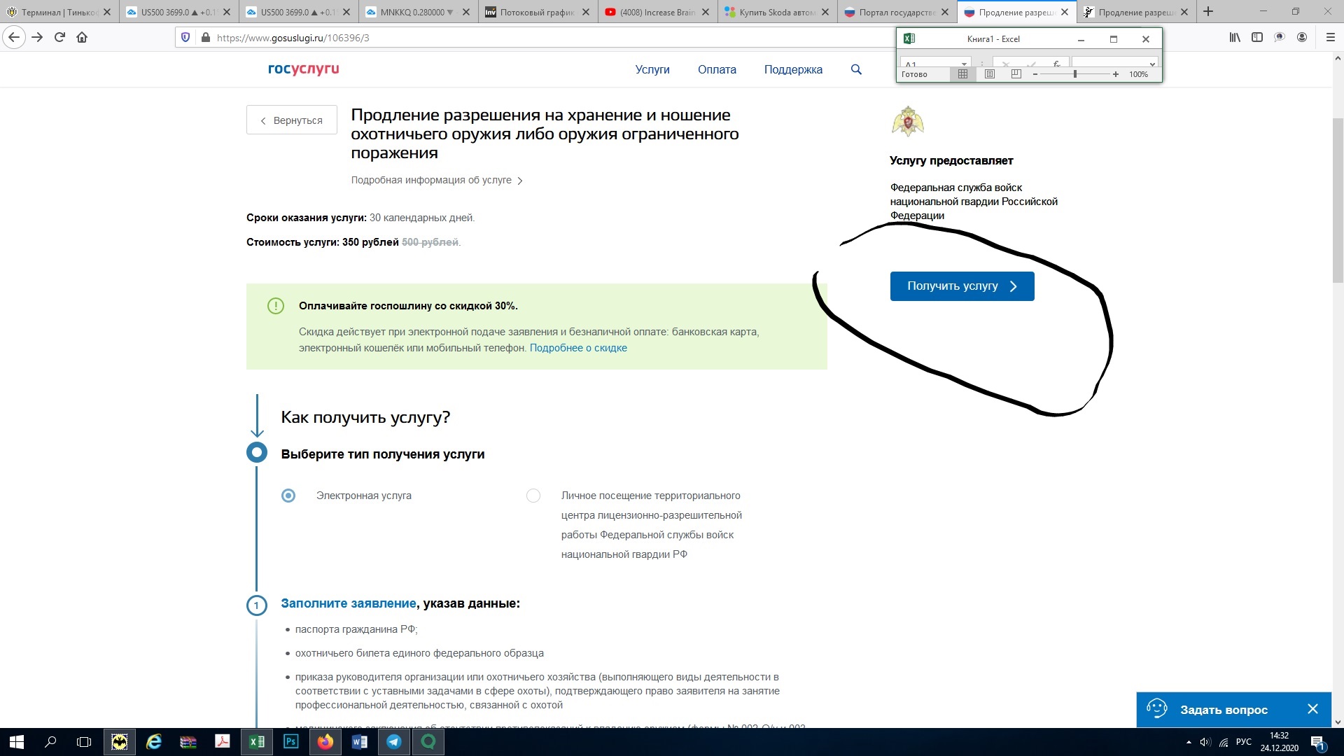The image size is (1344, 756).
Task: Reload the page with the browser refresh icon
Action: [59, 38]
